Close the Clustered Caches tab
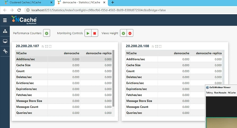237x128 pixels. coord(51,2)
